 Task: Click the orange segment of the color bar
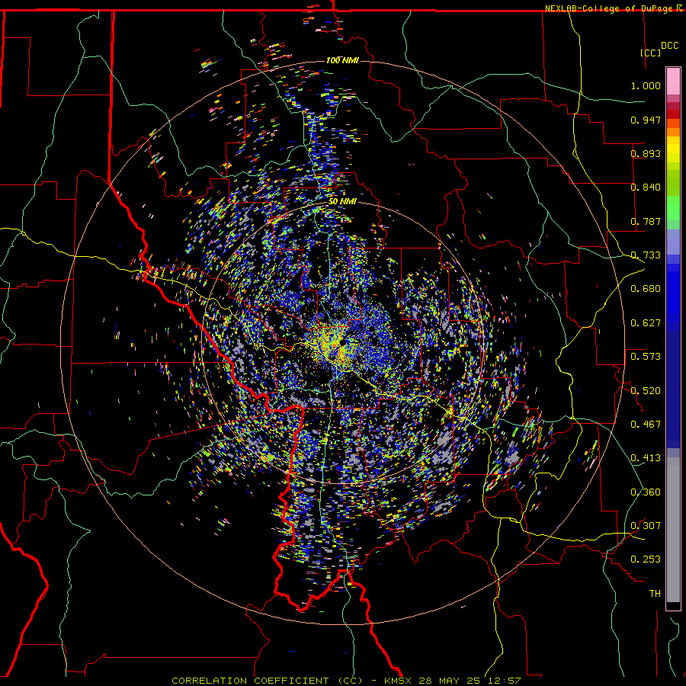[x=673, y=132]
